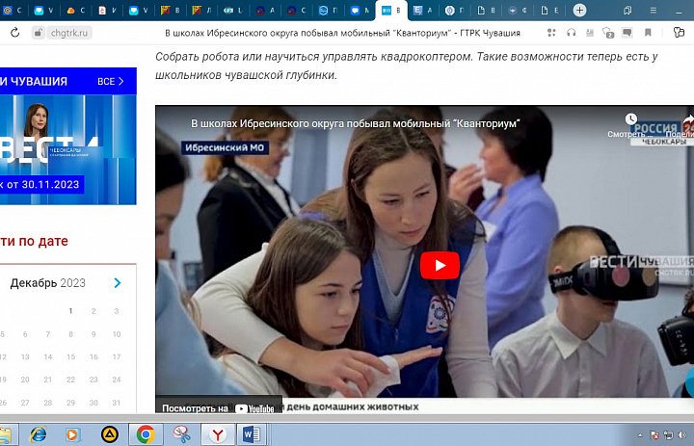The height and width of the screenshot is (446, 694).
Task: Click the Декабрь 2023 calendar heading
Action: (x=48, y=283)
